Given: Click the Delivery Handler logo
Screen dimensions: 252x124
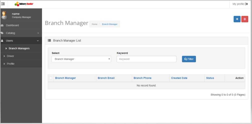Looking at the screenshot, I should [x=24, y=4].
